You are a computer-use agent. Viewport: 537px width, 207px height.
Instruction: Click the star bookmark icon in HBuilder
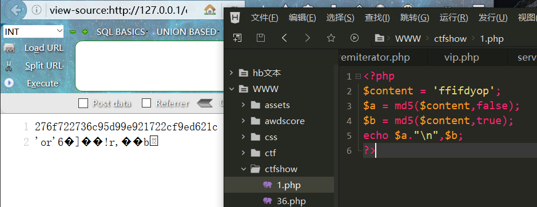[331, 38]
